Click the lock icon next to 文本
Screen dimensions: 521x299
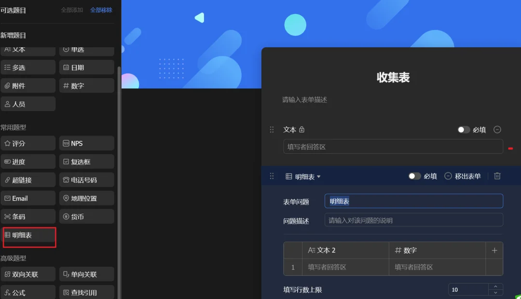click(x=302, y=130)
